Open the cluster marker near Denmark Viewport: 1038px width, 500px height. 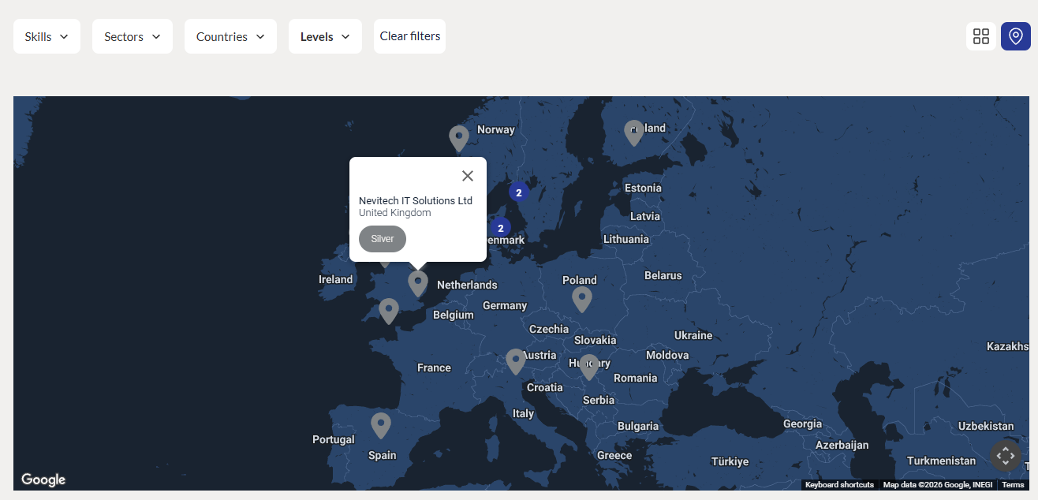tap(500, 228)
